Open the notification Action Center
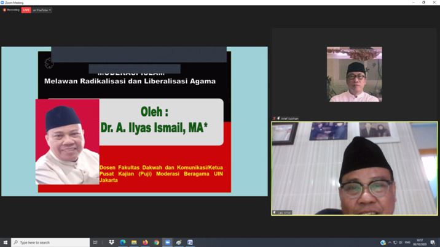440x247 pixels. pos(433,243)
